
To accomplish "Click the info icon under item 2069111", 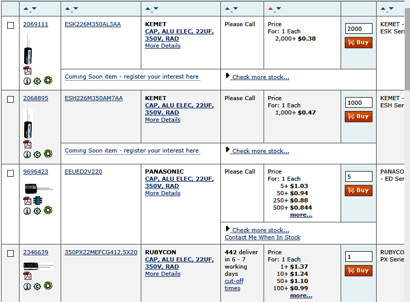I will (x=27, y=81).
